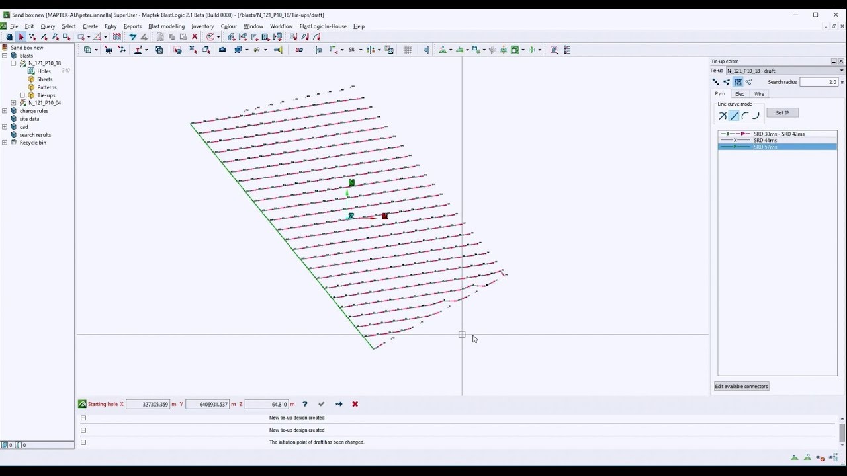
Task: Select search results tree item
Action: 35,135
